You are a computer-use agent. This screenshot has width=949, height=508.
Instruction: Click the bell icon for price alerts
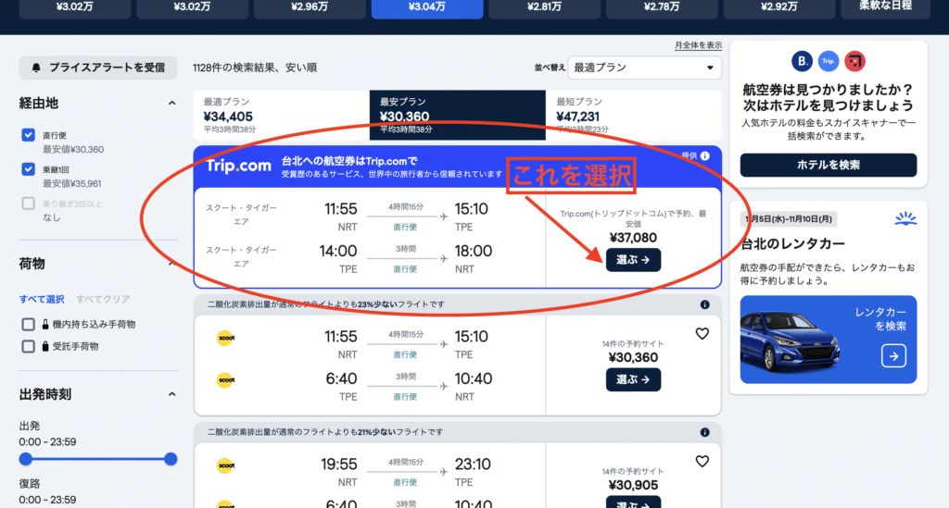coord(36,68)
